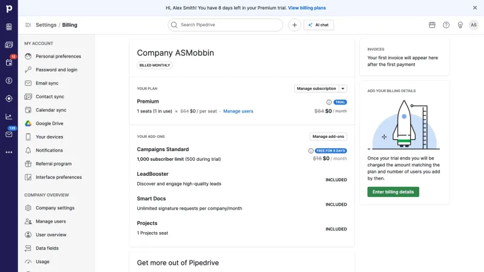Screen dimensions: 484x272
Task: Click the Company settings gear icon
Action: tap(28, 208)
